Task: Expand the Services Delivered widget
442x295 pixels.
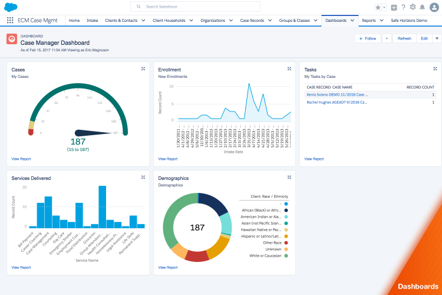Action: click(x=143, y=177)
